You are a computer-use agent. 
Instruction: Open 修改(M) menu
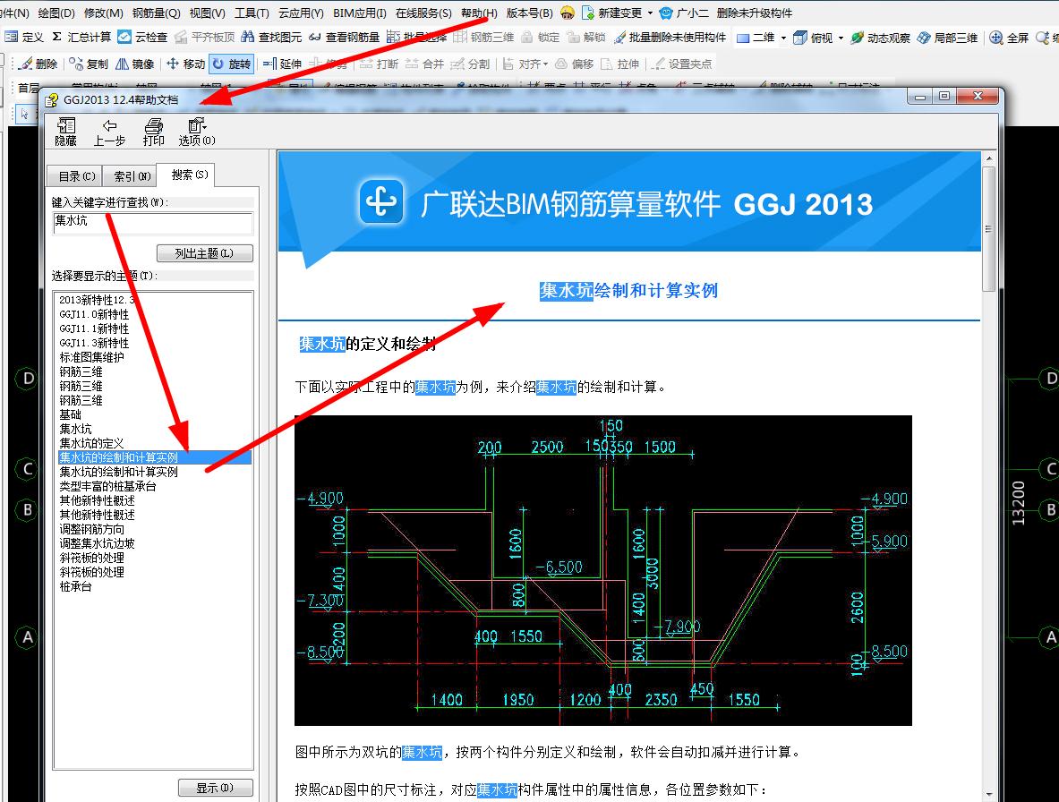point(103,13)
